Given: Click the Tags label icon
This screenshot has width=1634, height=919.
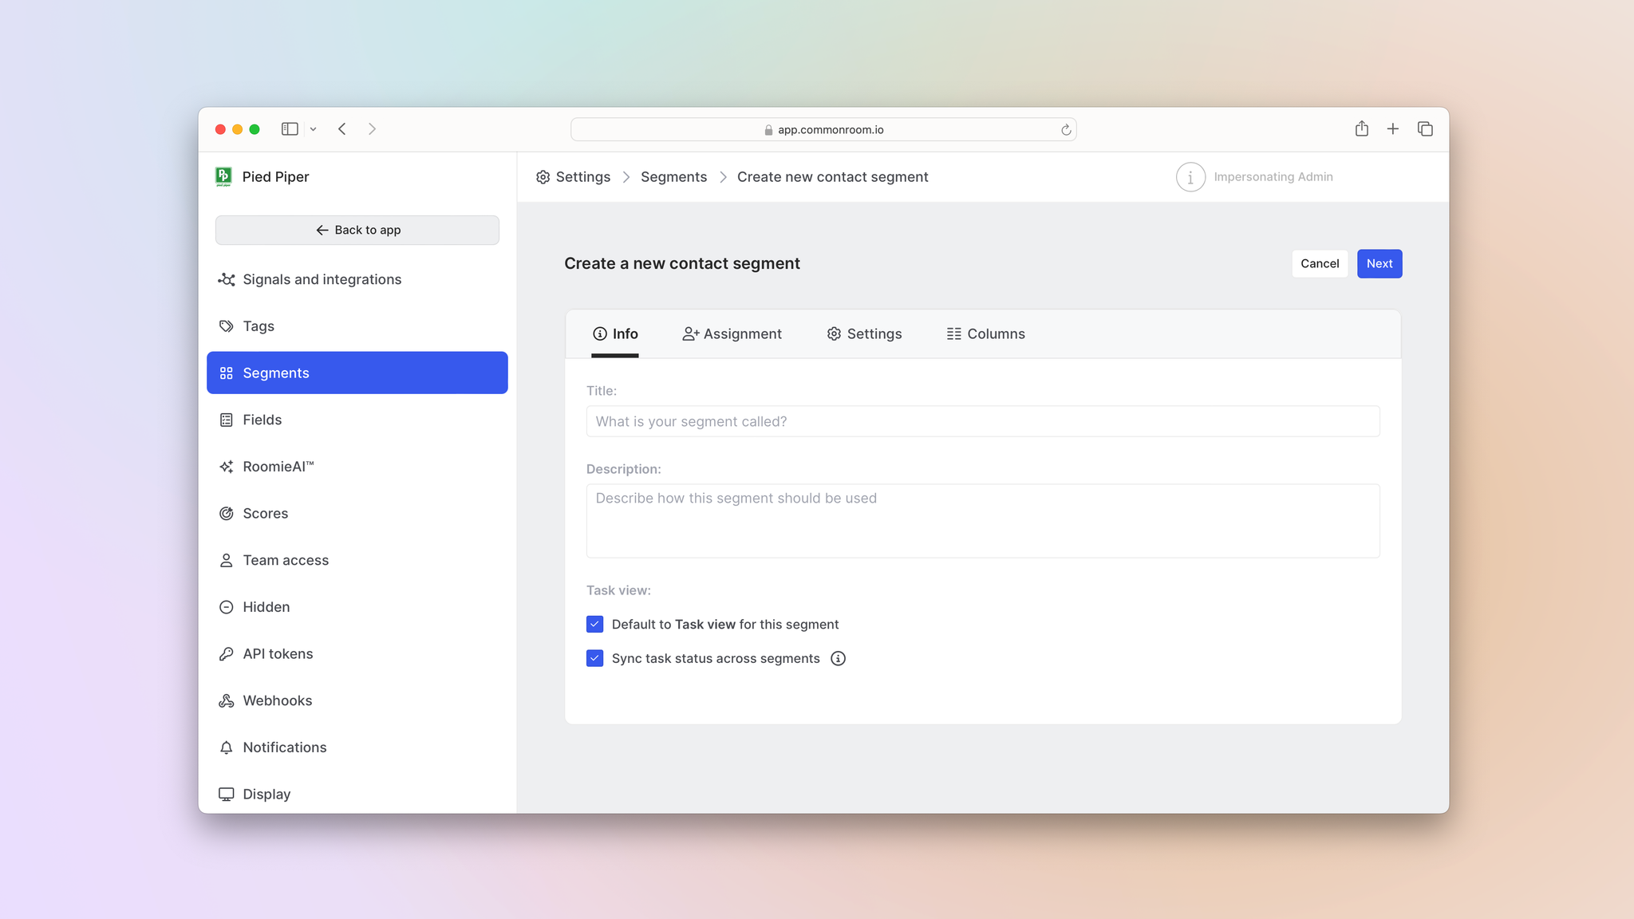Looking at the screenshot, I should [x=227, y=326].
